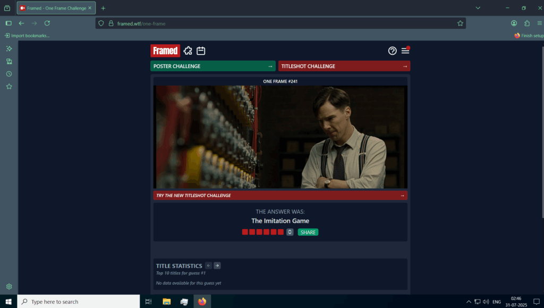Open Firefox sidebar history icon
The image size is (544, 308).
[9, 74]
